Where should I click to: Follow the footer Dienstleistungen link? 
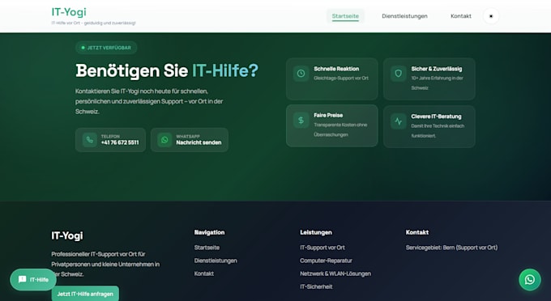216,261
